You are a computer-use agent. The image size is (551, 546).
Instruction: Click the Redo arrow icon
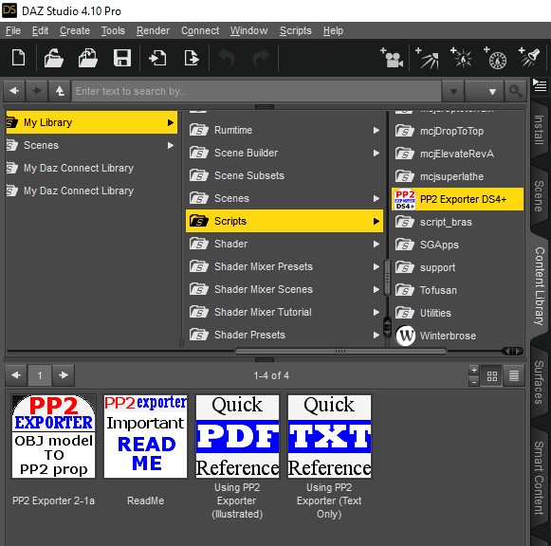point(261,58)
